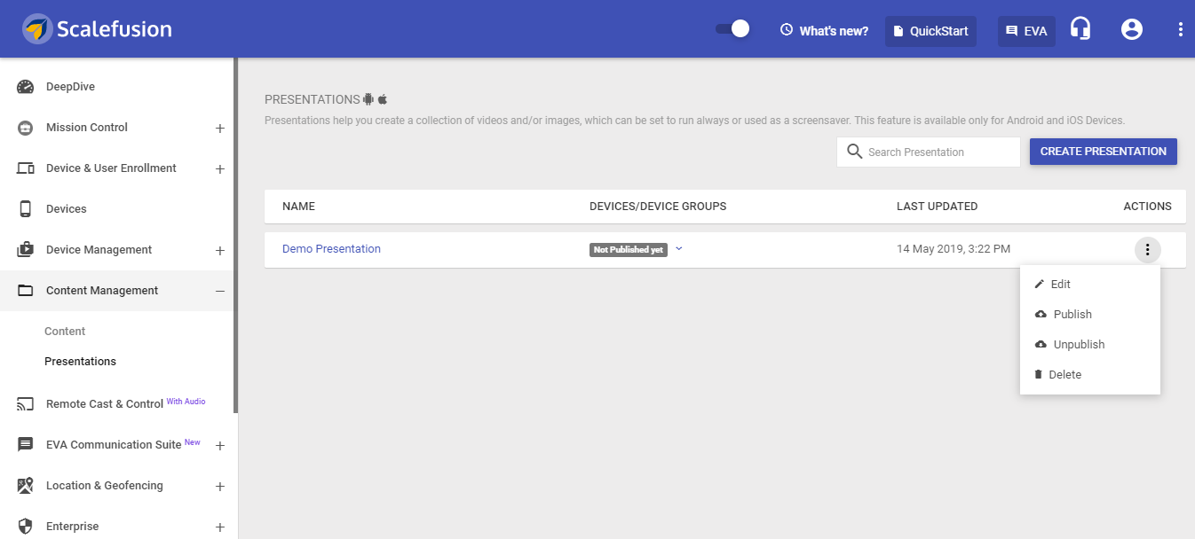Open the Presentations submenu item

coord(80,362)
